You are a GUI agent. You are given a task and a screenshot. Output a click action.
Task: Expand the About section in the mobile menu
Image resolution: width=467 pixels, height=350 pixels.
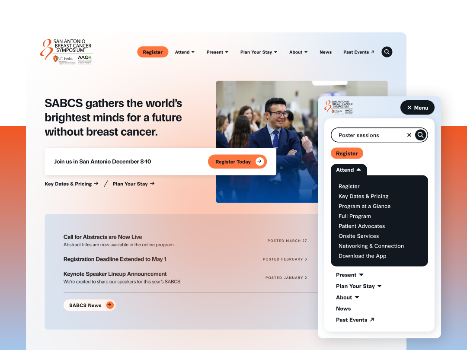tap(348, 297)
